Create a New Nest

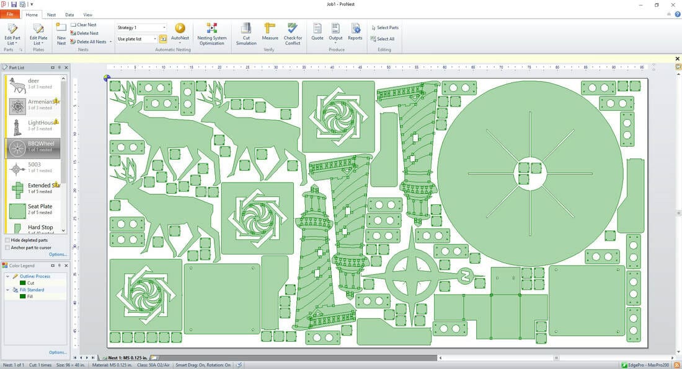coord(61,33)
